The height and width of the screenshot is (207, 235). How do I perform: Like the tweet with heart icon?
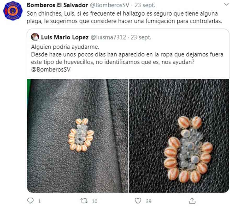[x=138, y=200]
